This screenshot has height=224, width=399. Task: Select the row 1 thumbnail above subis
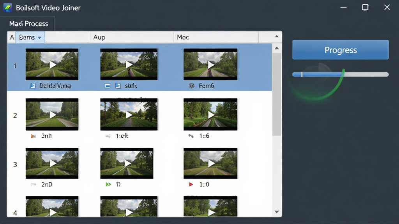pos(129,64)
